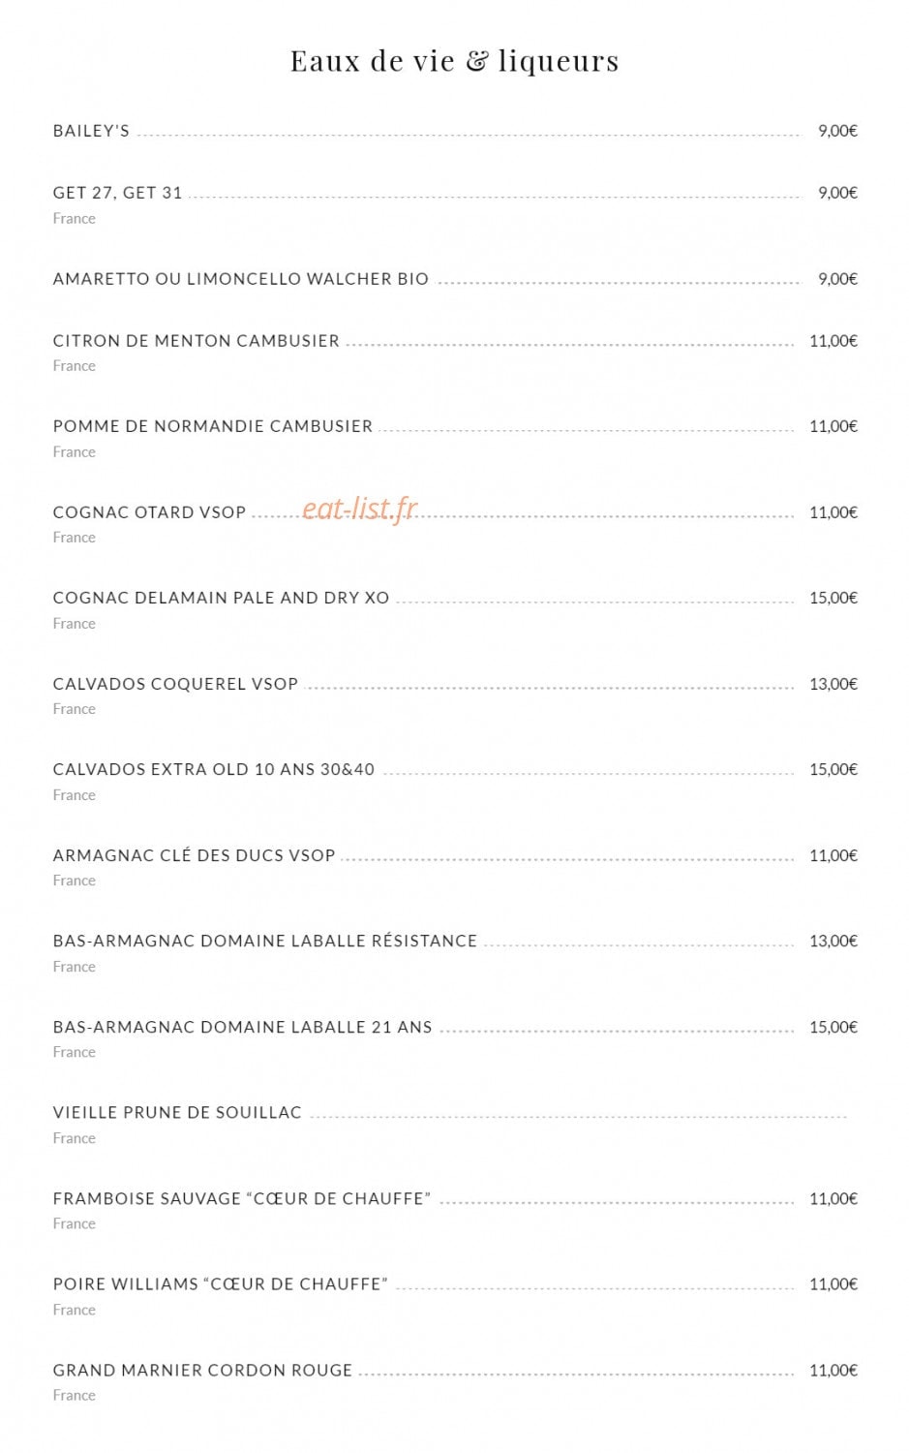909x1453 pixels.
Task: Open the Citron de Menton Cambusier item
Action: 197,341
